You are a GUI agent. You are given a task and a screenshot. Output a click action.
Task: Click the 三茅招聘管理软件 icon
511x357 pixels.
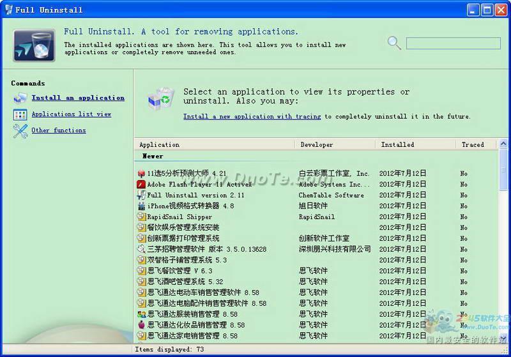(x=141, y=249)
